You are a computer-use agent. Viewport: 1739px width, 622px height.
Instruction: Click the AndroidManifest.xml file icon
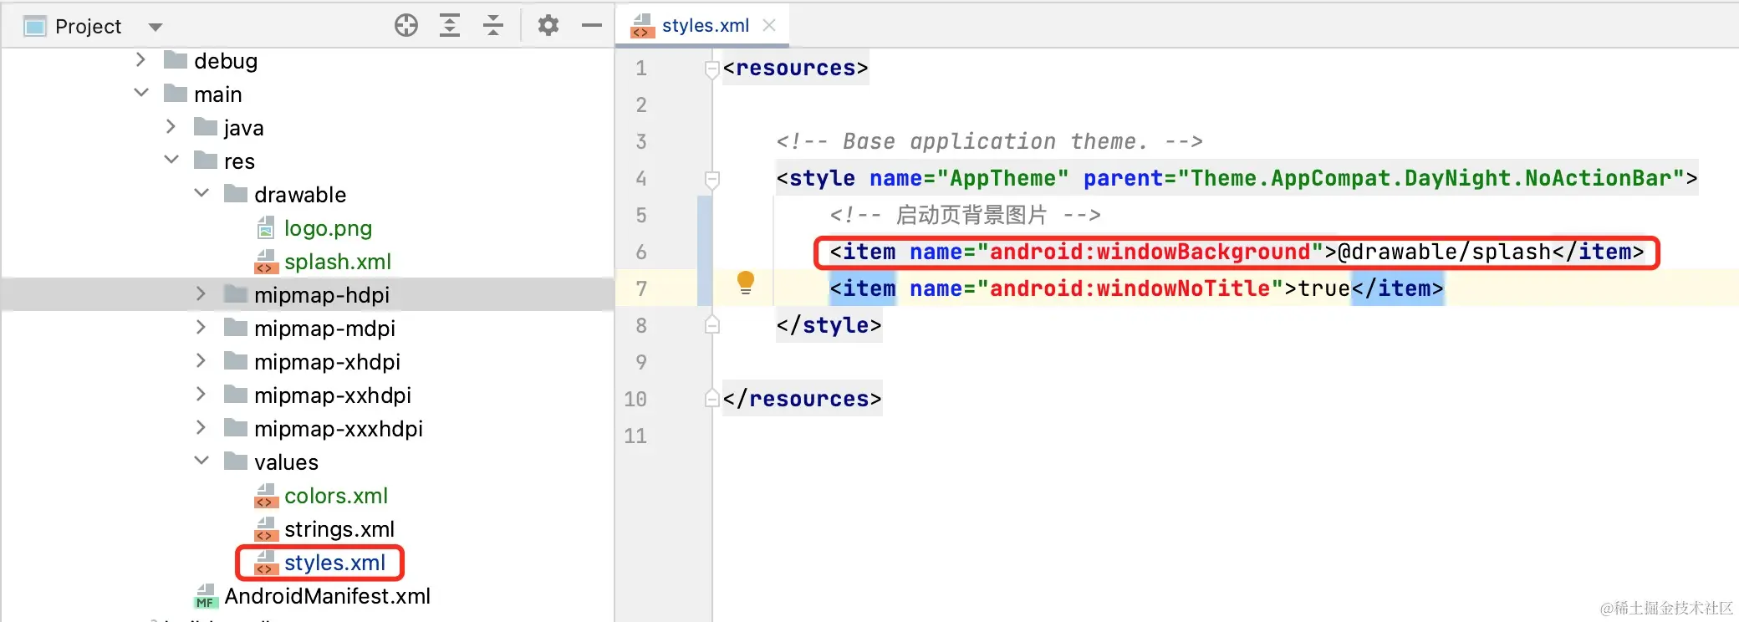coord(206,596)
